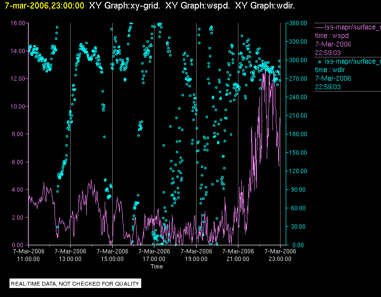This screenshot has height=297, width=381.
Task: Click the 240.00 label on right axis
Action: pos(298,97)
